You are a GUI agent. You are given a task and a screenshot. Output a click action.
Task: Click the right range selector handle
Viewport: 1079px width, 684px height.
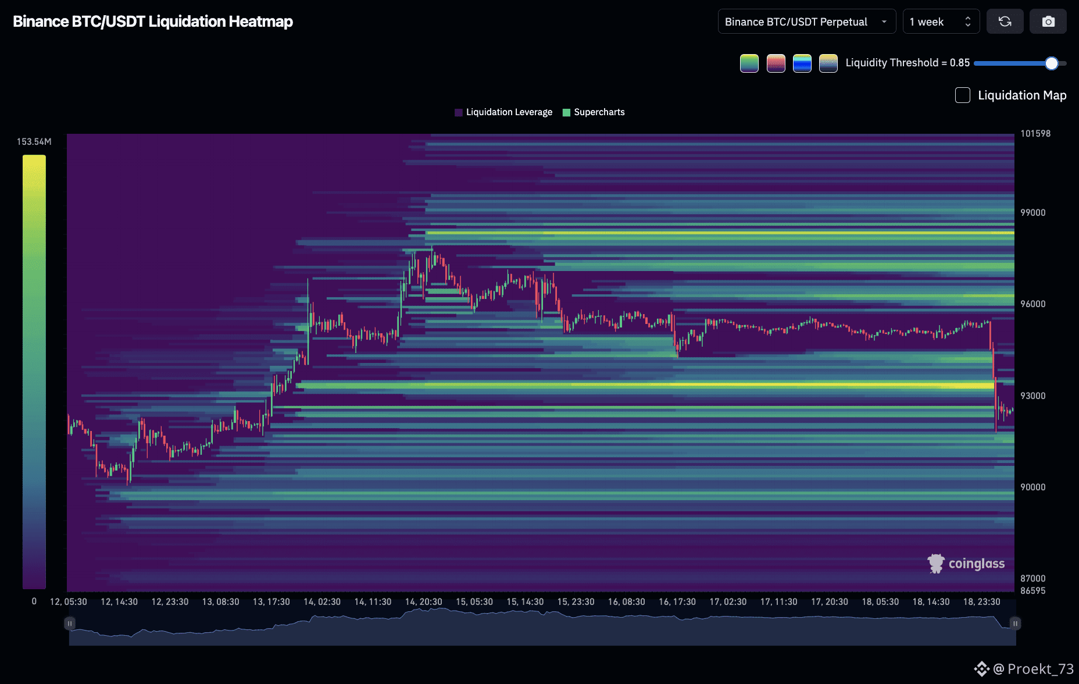tap(1015, 624)
